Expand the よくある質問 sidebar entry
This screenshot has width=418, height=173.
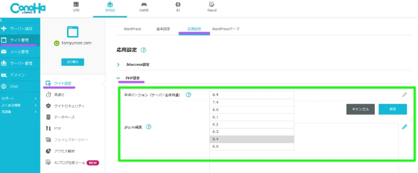click(19, 105)
